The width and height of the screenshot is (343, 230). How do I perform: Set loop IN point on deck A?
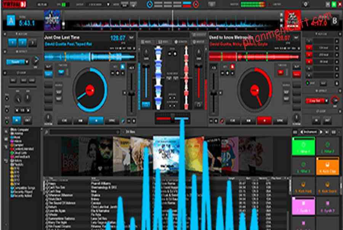tap(17, 120)
